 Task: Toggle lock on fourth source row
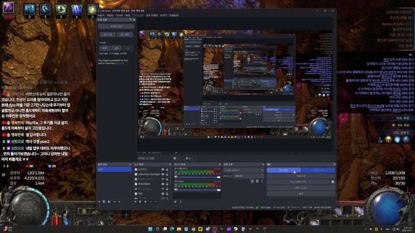167,184
